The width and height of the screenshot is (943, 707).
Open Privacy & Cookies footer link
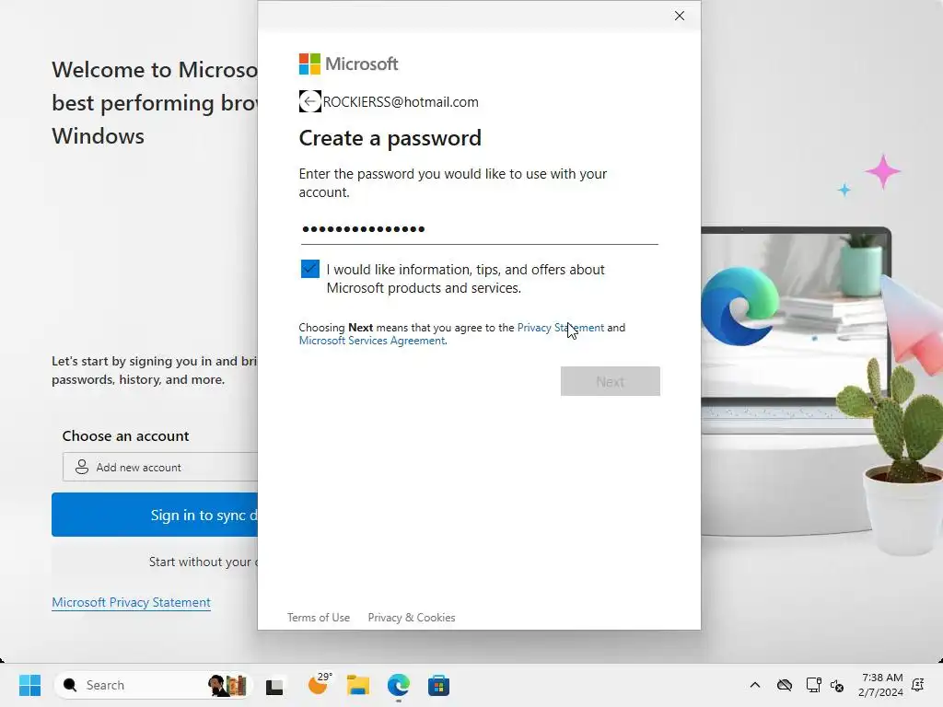click(412, 618)
